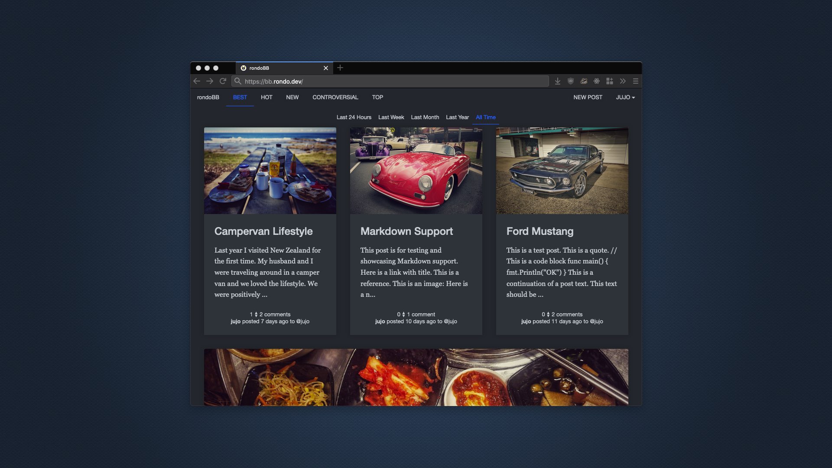Switch to the NEW sorting tab
Screen dimensions: 832x468
[x=292, y=97]
